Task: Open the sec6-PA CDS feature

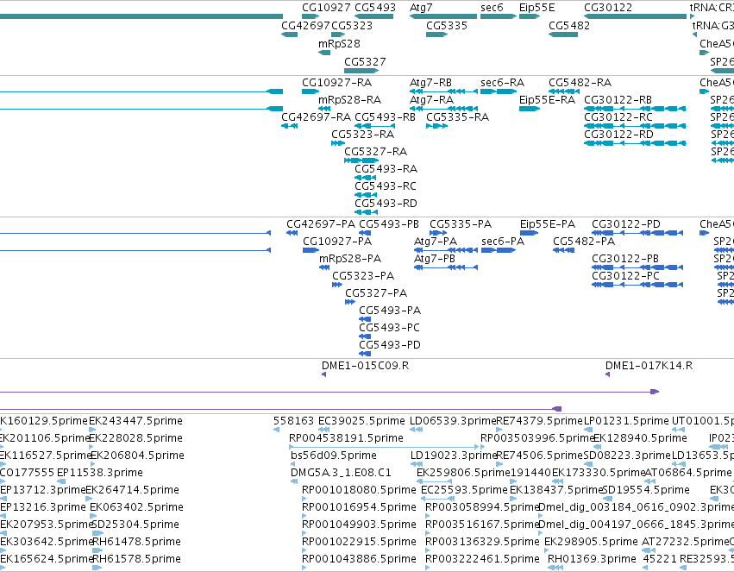Action: 499,250
